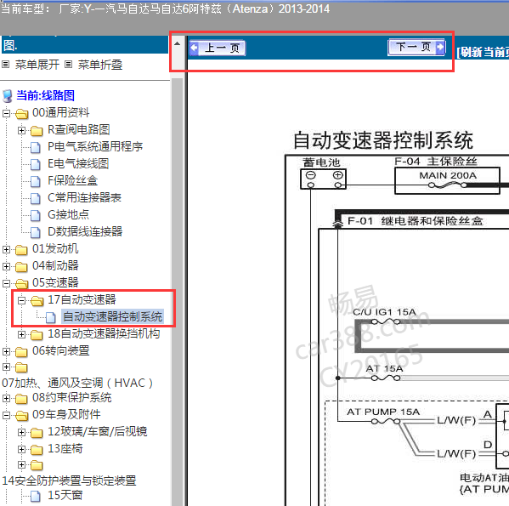Click the 04制动器 folder icon
Viewport: 509px width, 506px height.
tap(21, 267)
